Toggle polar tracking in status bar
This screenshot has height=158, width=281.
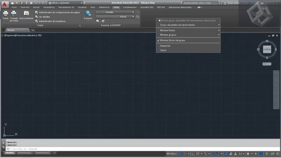[198, 154]
